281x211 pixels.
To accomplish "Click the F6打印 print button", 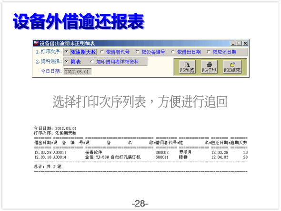I will pos(209,67).
